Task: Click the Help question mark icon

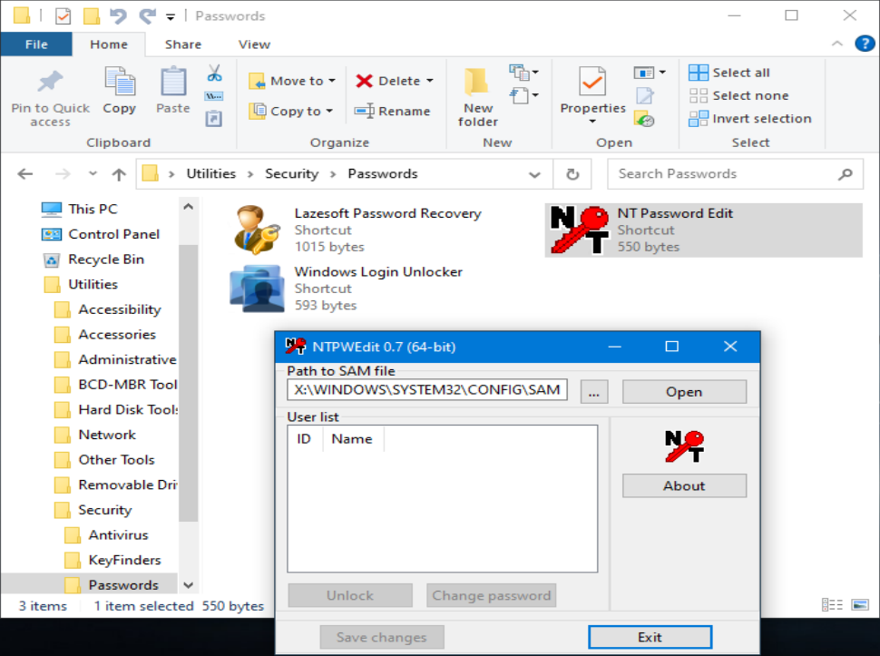Action: coord(865,44)
